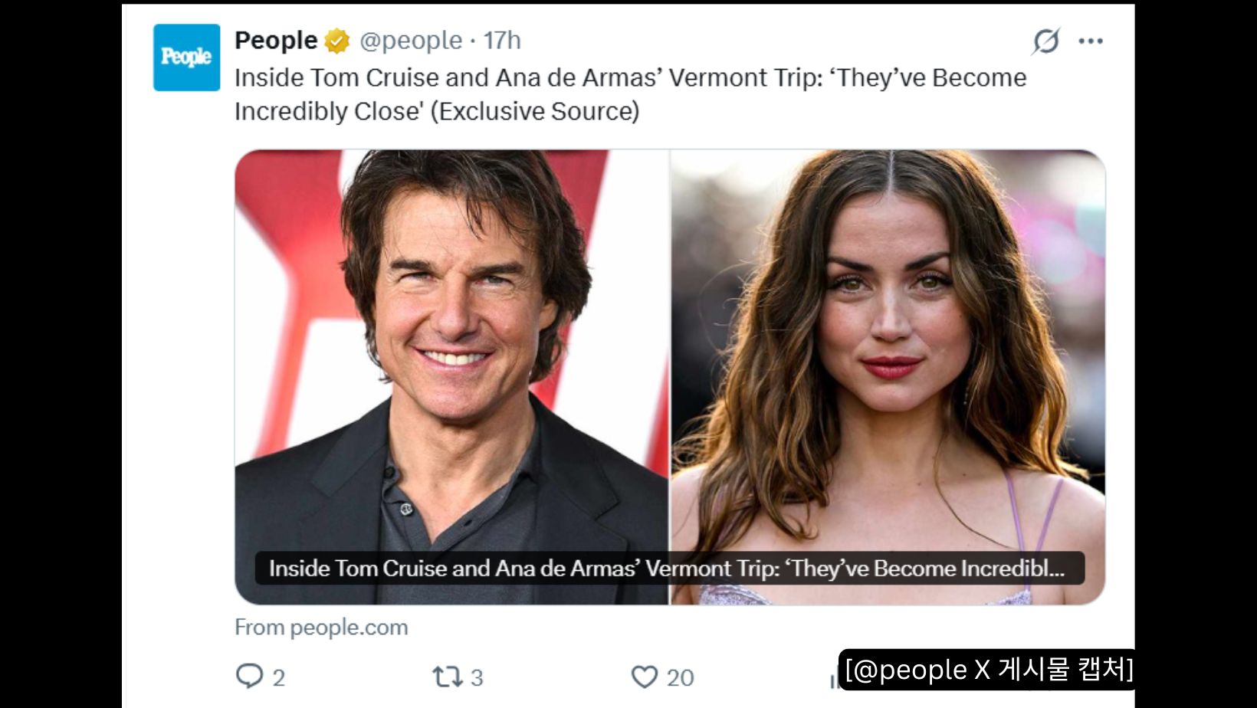Click the gold verified badge

click(337, 41)
